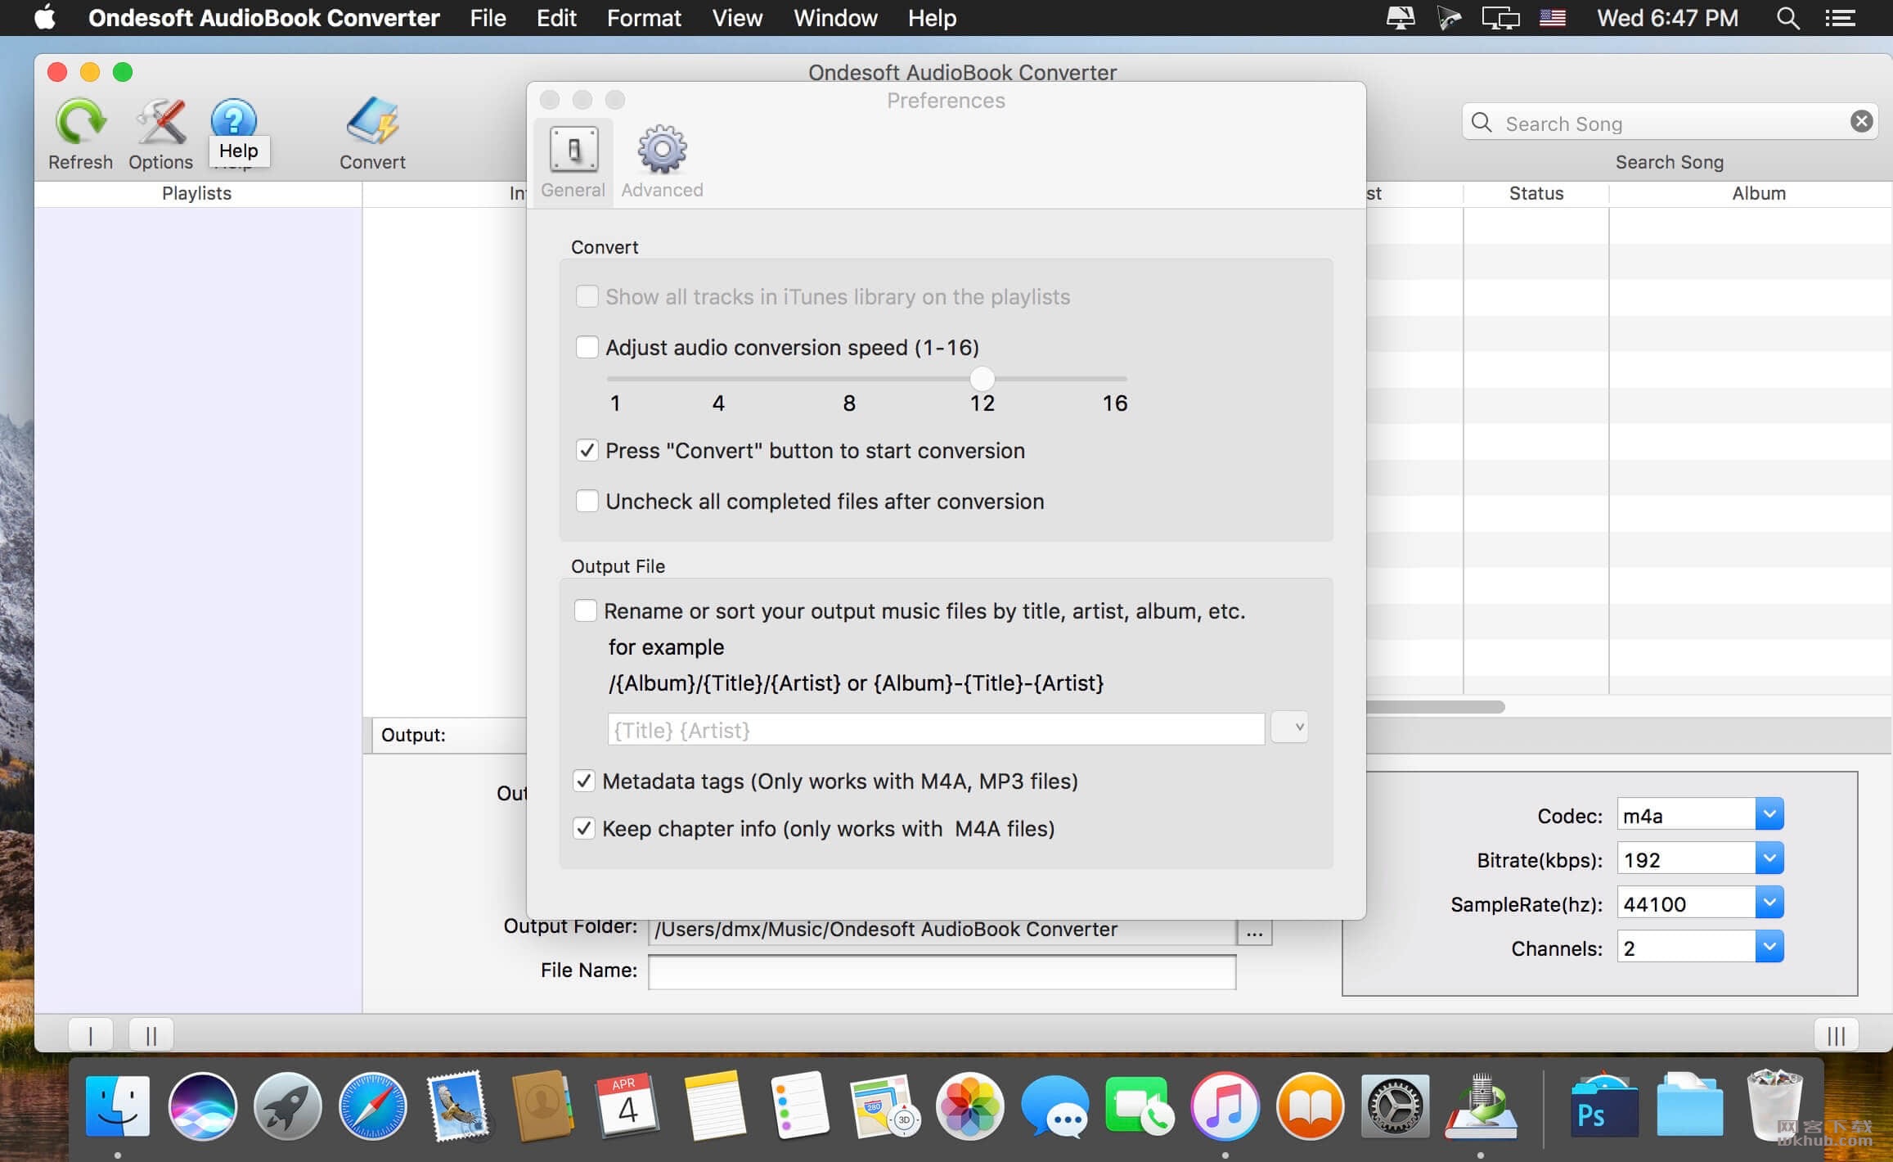Click the Search Song field
1893x1162 pixels.
pyautogui.click(x=1669, y=123)
